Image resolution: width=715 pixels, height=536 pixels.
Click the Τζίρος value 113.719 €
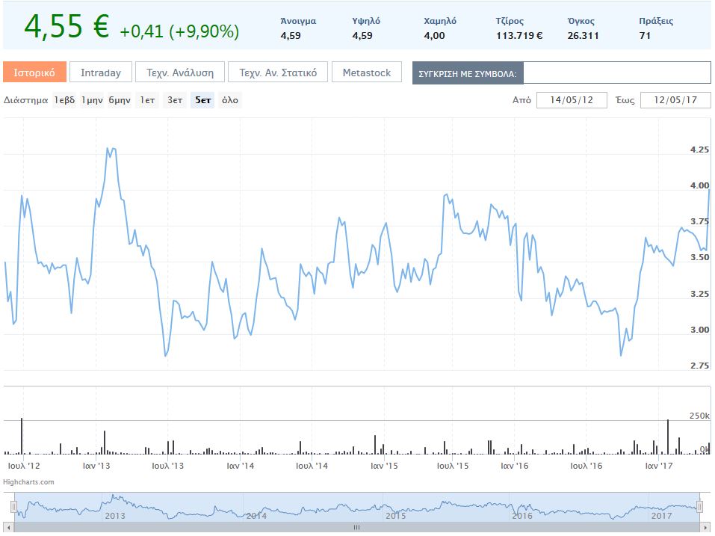(519, 36)
